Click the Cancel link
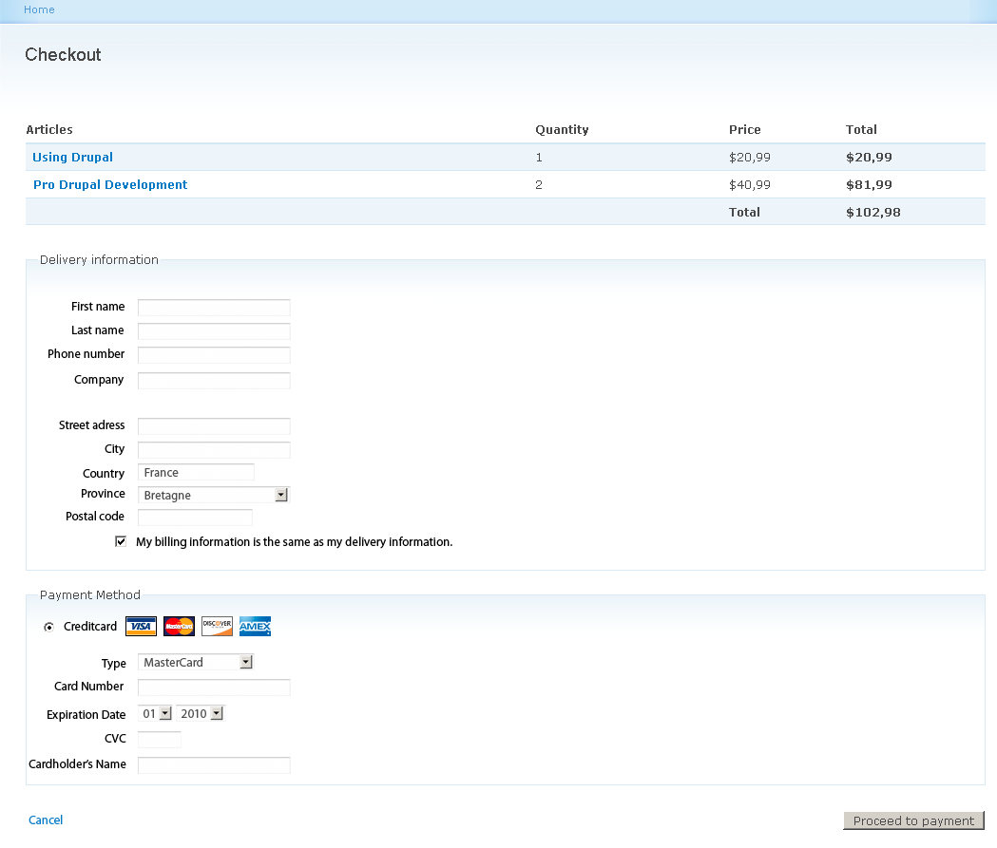Image resolution: width=997 pixels, height=848 pixels. click(46, 820)
